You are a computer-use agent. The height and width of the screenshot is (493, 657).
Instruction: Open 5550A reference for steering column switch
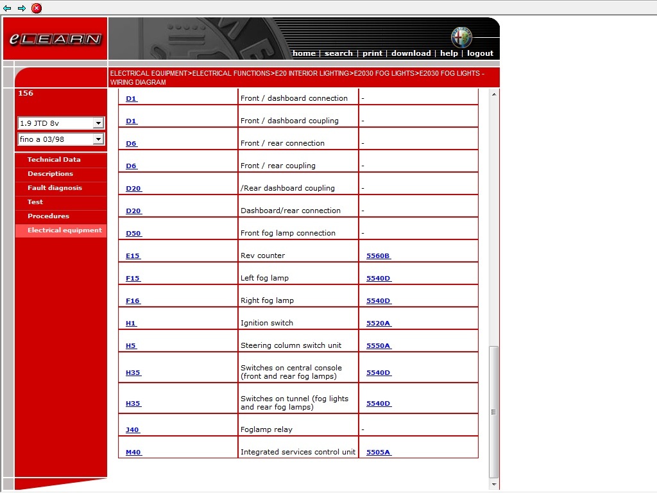pos(379,346)
